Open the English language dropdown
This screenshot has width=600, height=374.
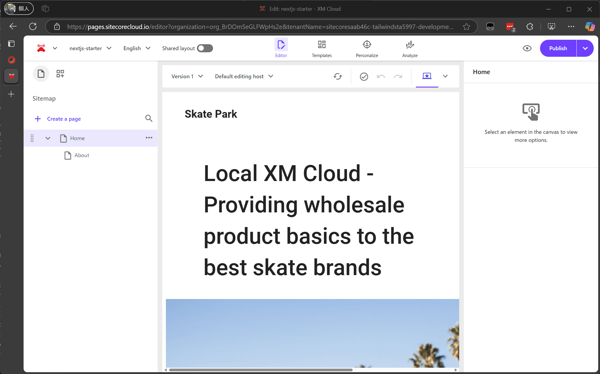click(137, 48)
